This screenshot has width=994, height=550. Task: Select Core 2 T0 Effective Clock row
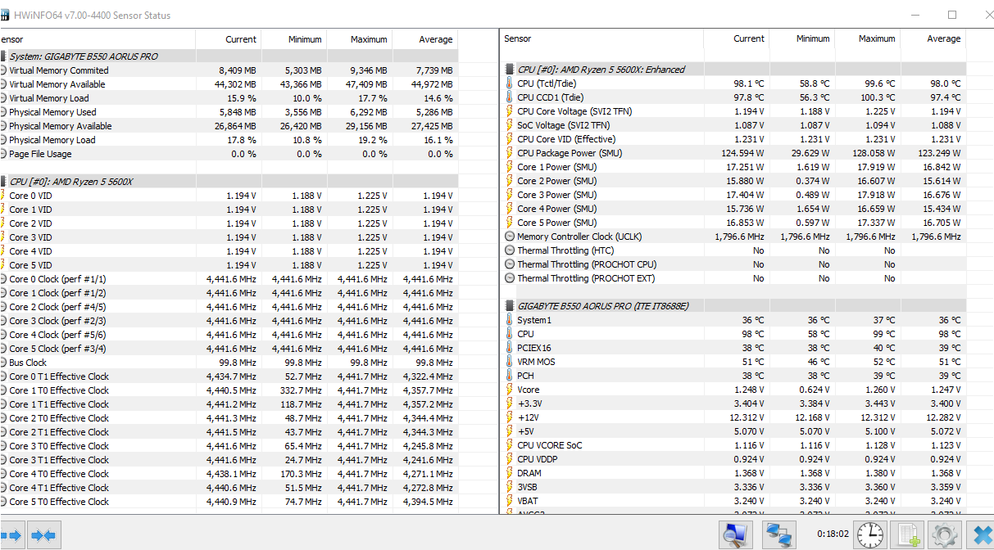[229, 418]
